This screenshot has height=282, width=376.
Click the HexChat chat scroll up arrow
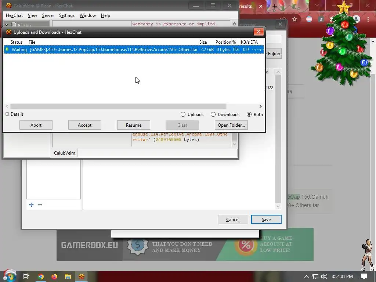(235, 24)
